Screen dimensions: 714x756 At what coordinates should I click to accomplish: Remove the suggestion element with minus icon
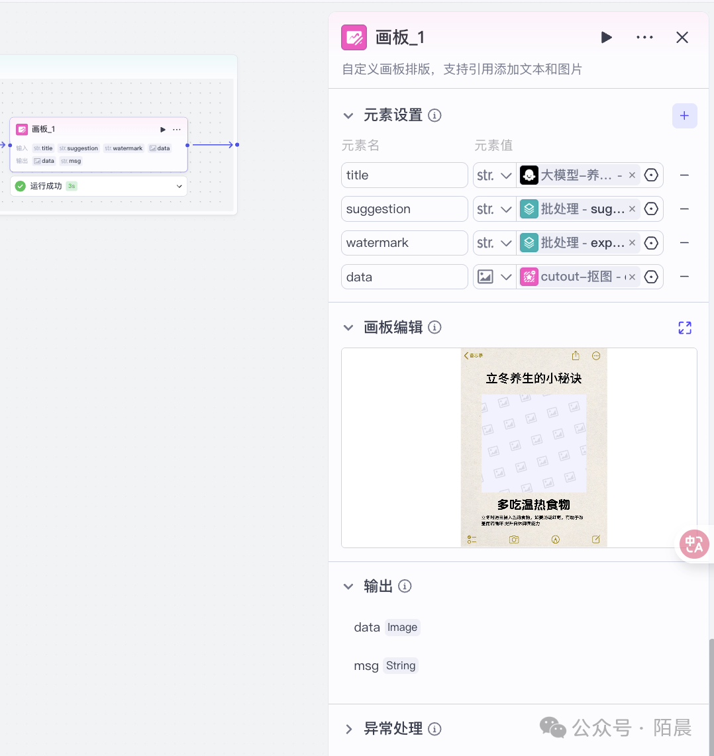[684, 209]
